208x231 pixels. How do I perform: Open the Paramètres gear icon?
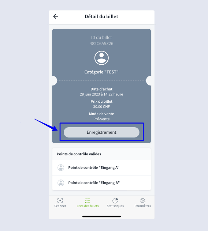pyautogui.click(x=143, y=200)
